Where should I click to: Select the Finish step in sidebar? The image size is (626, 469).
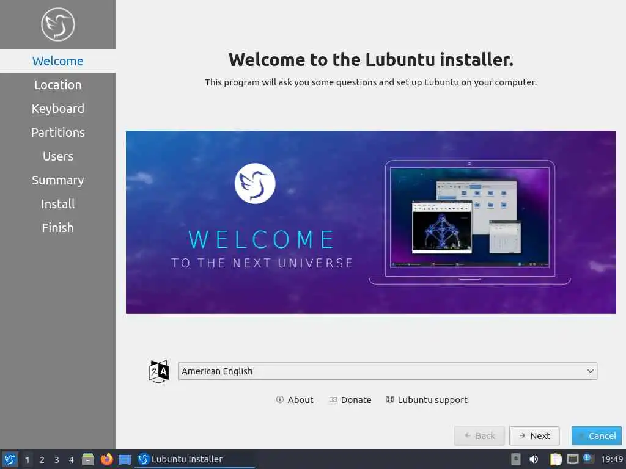click(x=58, y=228)
